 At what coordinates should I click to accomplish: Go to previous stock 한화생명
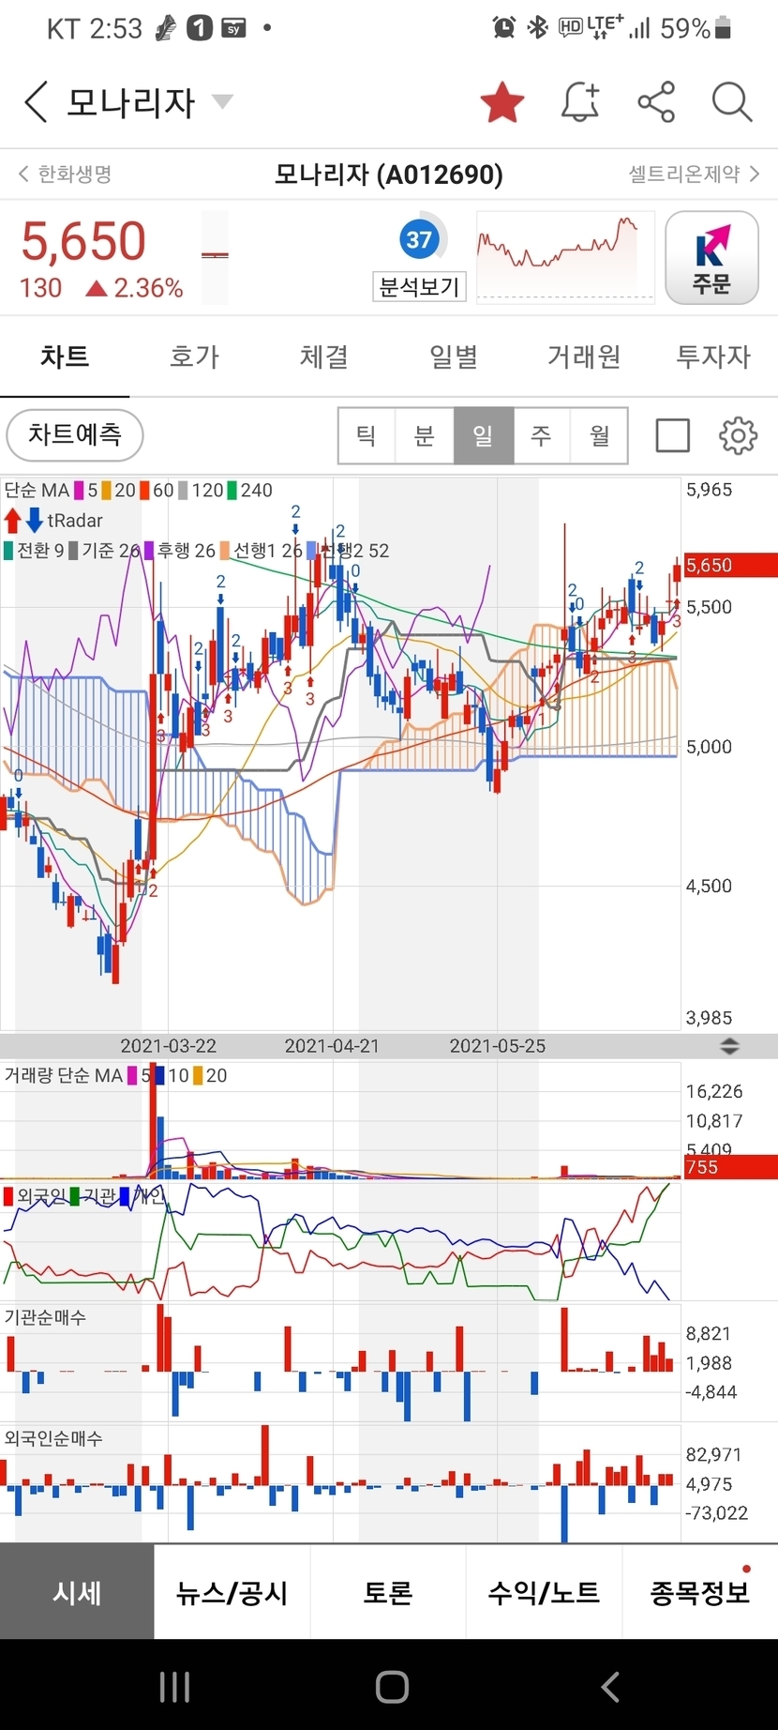66,175
